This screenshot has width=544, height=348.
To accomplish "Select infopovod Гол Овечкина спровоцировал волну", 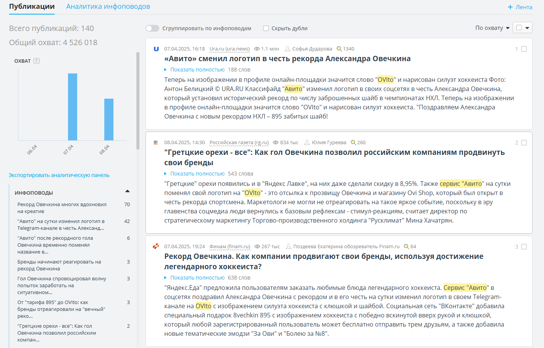I will (62, 285).
